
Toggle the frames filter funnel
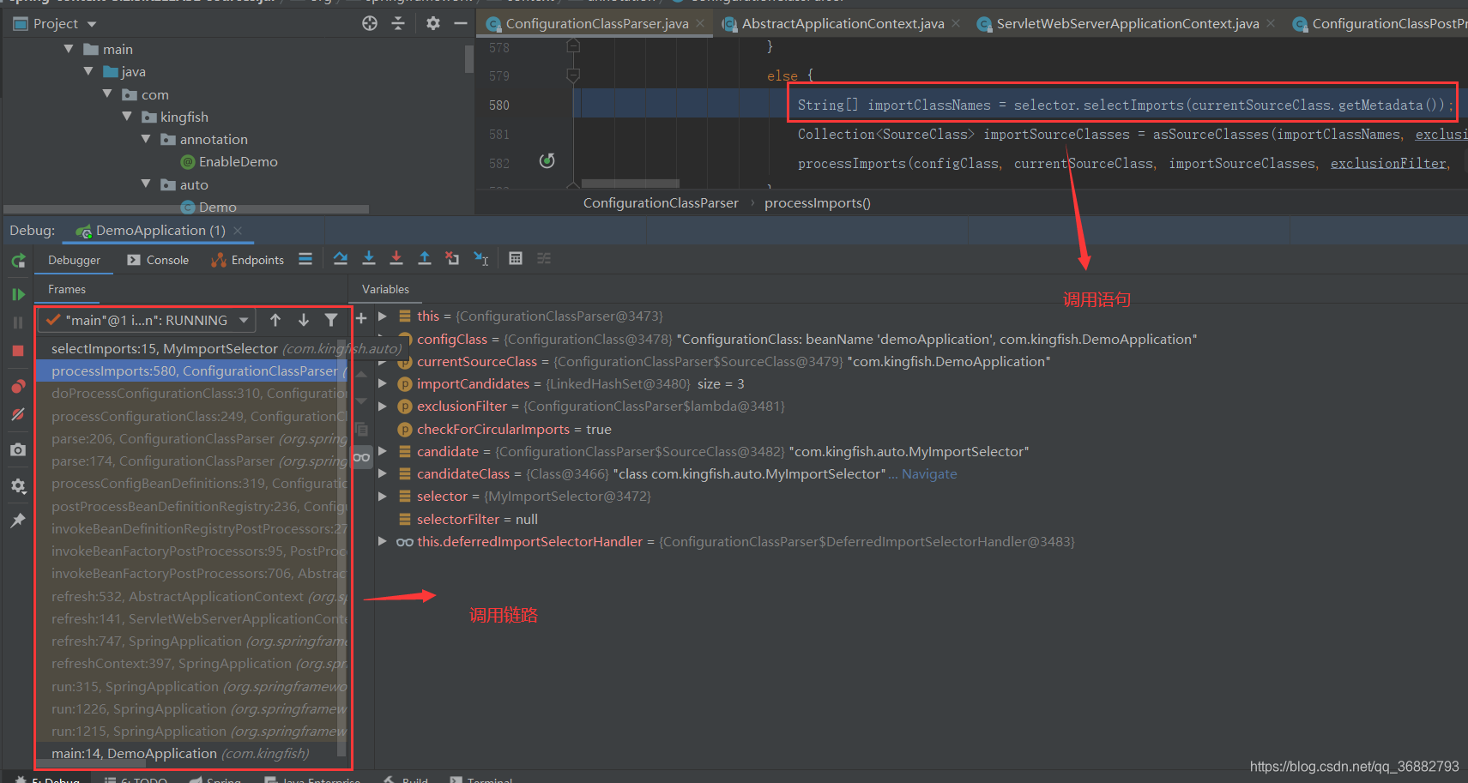(331, 320)
